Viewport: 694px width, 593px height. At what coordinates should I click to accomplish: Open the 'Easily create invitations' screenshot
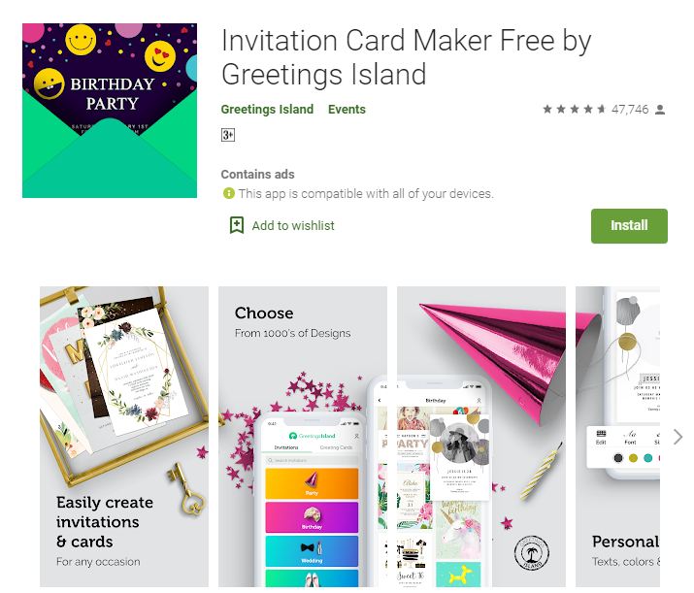pyautogui.click(x=124, y=437)
